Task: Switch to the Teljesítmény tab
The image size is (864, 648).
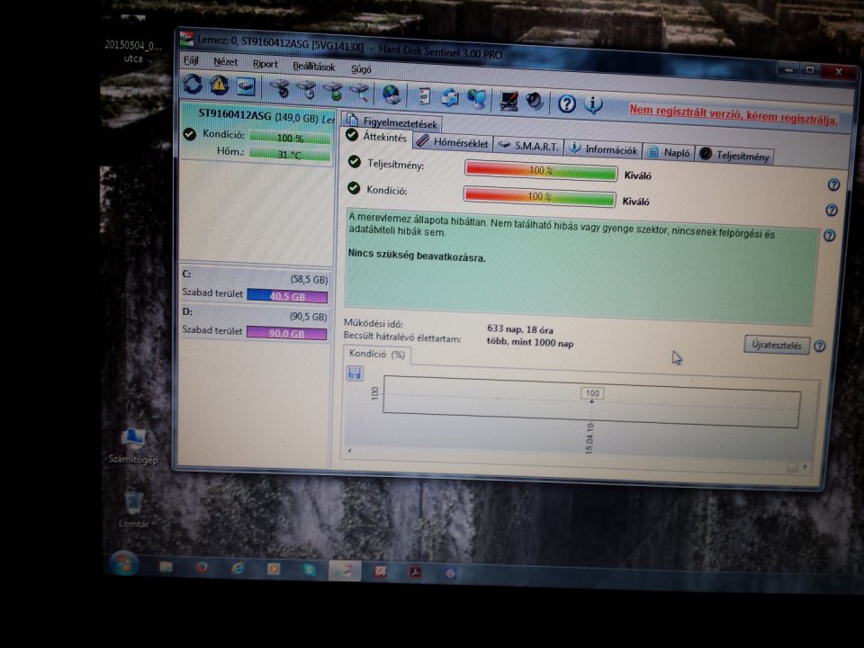Action: (735, 156)
